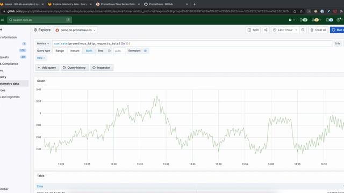This screenshot has width=344, height=193.
Task: Click the 13:40 time axis label
Action: tap(166, 164)
